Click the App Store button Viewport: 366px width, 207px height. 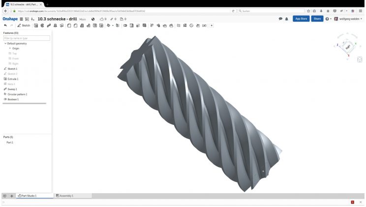point(301,19)
